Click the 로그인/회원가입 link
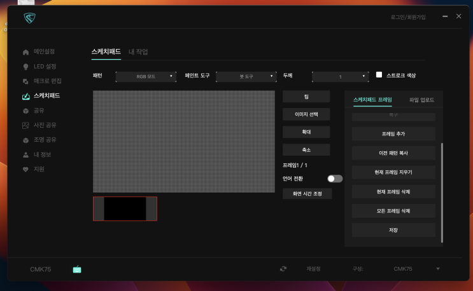This screenshot has height=291, width=473. pos(408,17)
